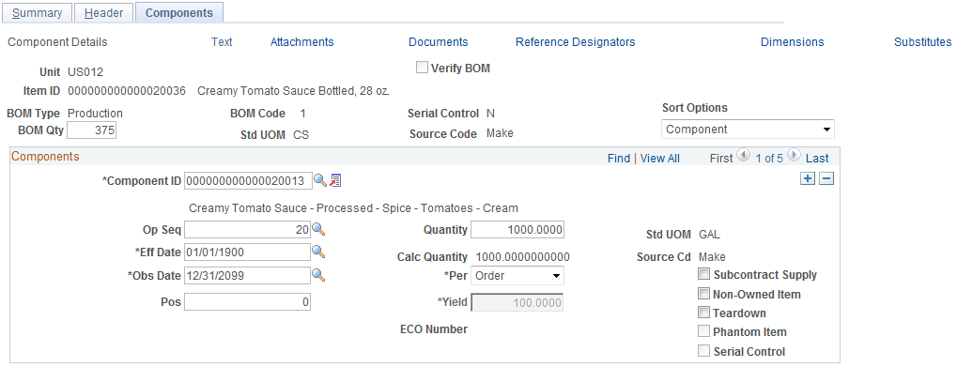Viewport: 957px width, 367px height.
Task: Click Unit value US012
Action: pos(85,72)
